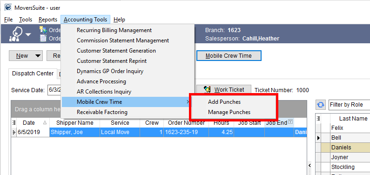The width and height of the screenshot is (370, 175).
Task: Click the Service column header
Action: click(120, 123)
